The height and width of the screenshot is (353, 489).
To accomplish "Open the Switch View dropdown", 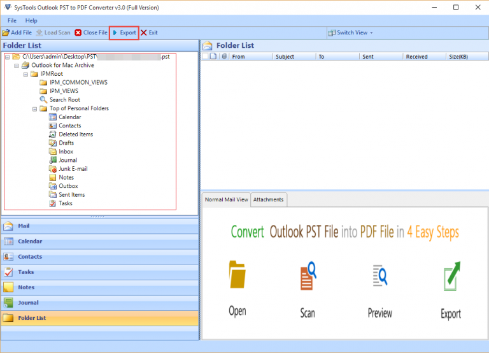I will point(351,32).
